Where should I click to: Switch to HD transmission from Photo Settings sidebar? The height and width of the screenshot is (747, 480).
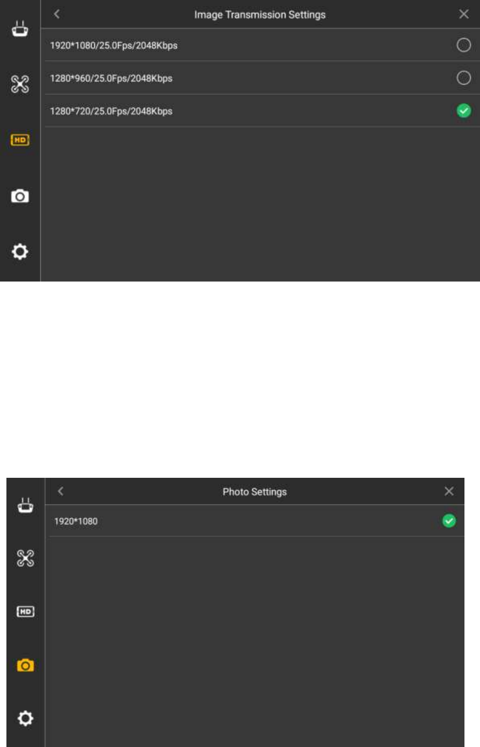pyautogui.click(x=26, y=611)
